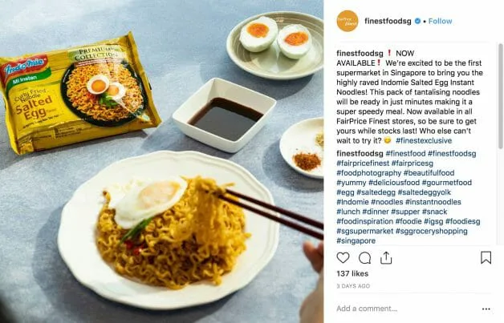Screen dimensions: 504x323
Task: Follow the finestfoodsg account
Action: coord(440,21)
